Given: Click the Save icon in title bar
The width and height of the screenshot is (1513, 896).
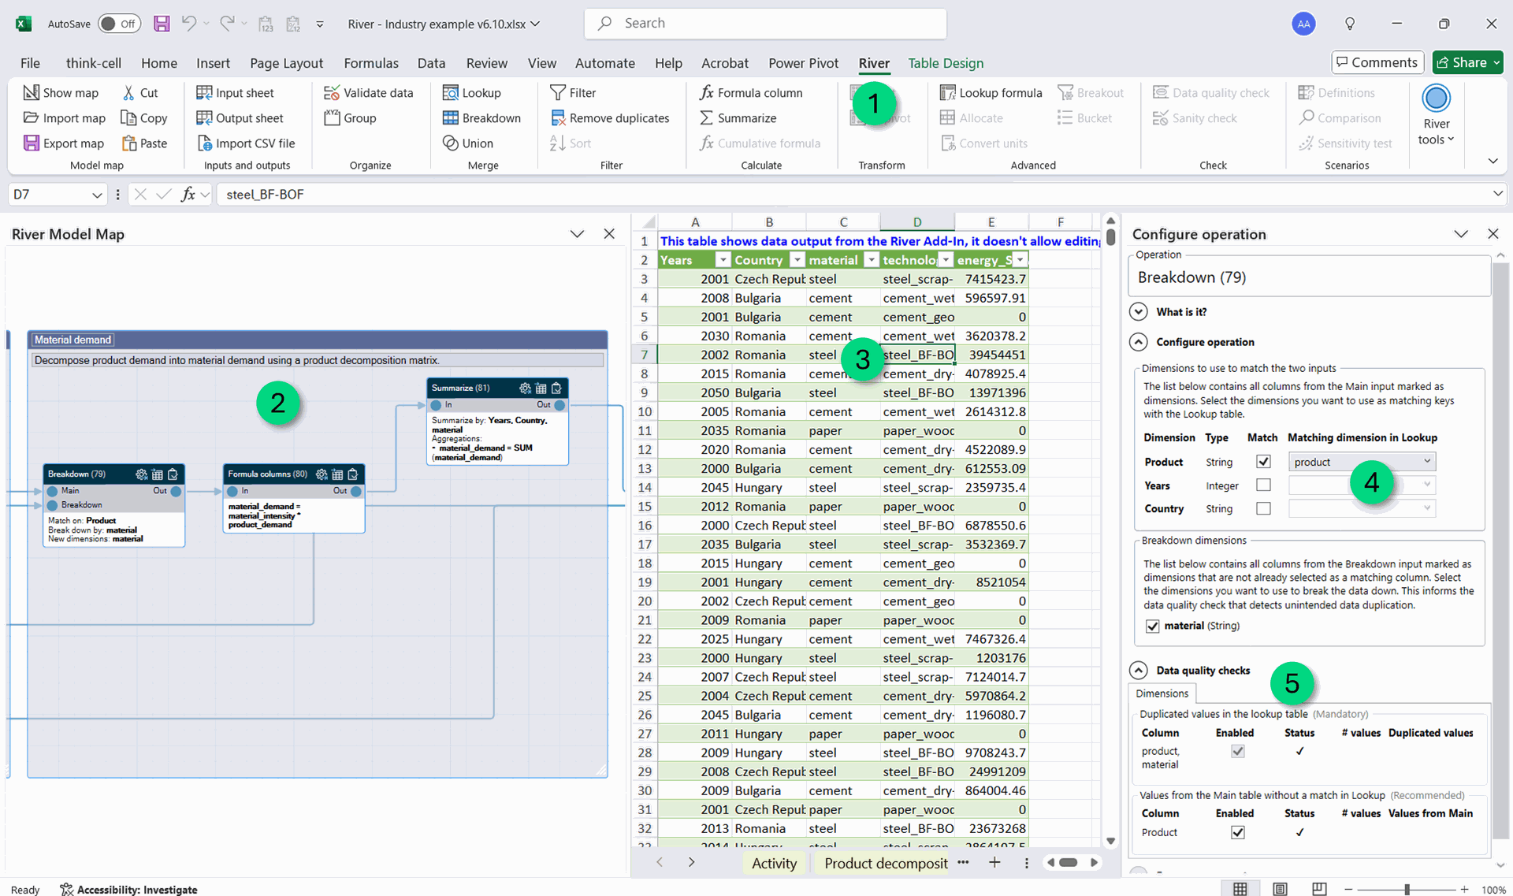Looking at the screenshot, I should click(x=162, y=24).
